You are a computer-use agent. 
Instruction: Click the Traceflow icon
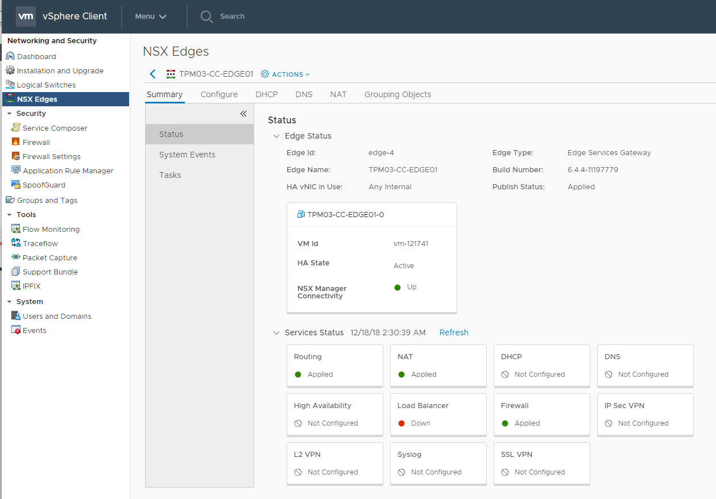click(16, 243)
